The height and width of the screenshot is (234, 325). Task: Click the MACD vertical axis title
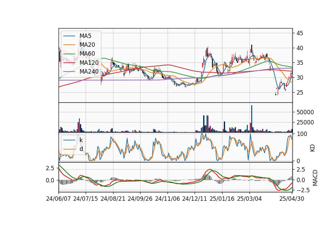315,178
